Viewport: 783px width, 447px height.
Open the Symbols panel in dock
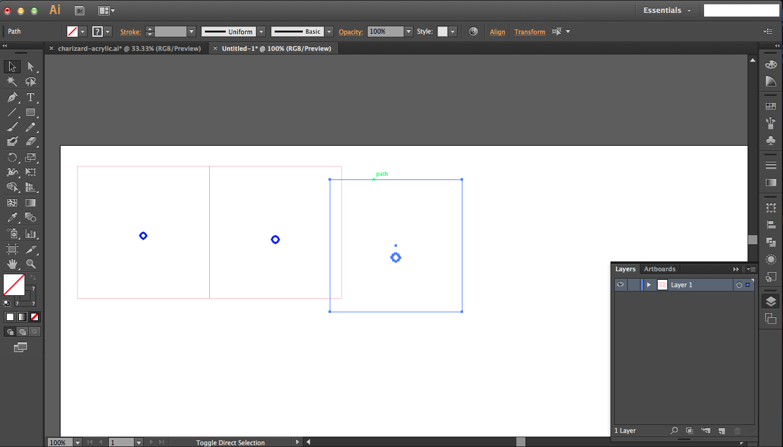771,140
